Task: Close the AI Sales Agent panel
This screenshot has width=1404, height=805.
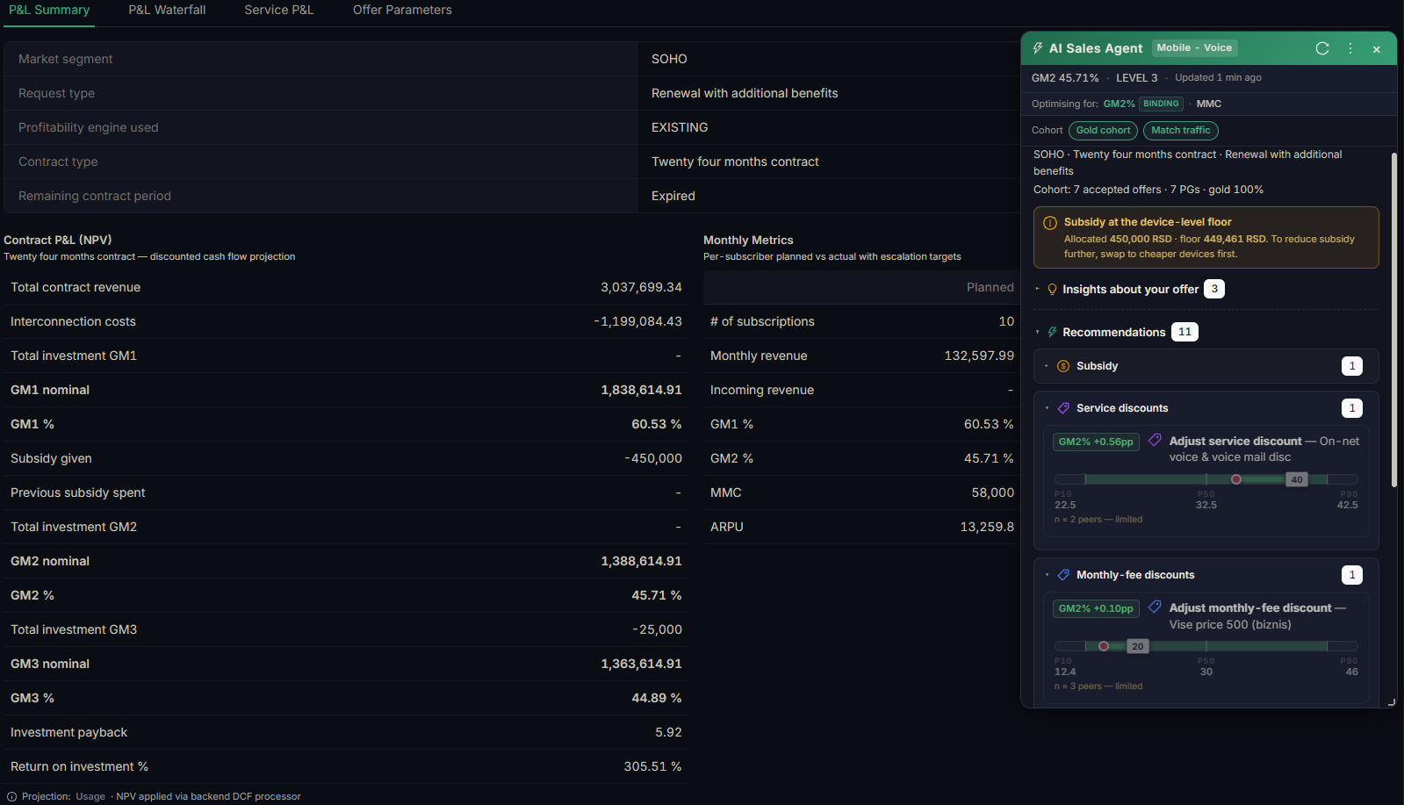Action: 1377,49
